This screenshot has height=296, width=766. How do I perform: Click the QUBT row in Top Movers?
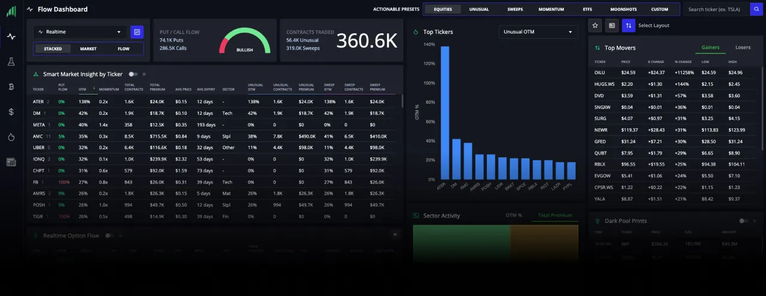tap(676, 153)
